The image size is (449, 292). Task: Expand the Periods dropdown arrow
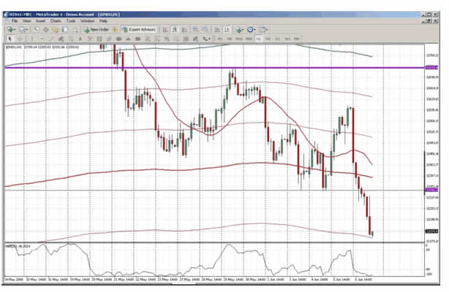tap(254, 30)
